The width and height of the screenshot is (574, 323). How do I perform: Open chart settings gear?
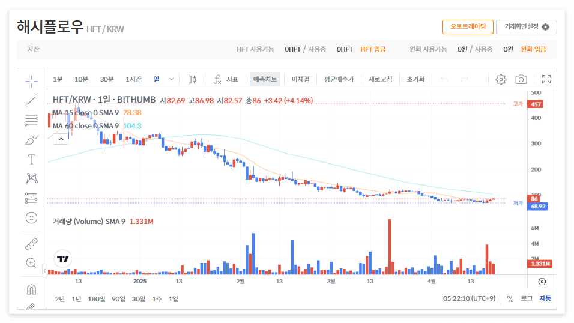click(x=501, y=79)
